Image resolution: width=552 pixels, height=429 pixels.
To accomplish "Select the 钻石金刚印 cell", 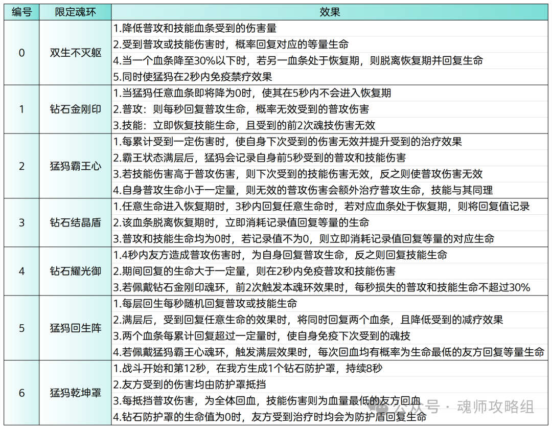I will coord(75,109).
